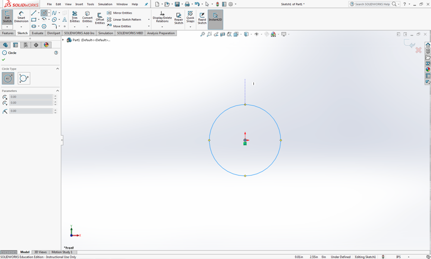Select the Line sketch tool
431x259 pixels.
[34, 13]
